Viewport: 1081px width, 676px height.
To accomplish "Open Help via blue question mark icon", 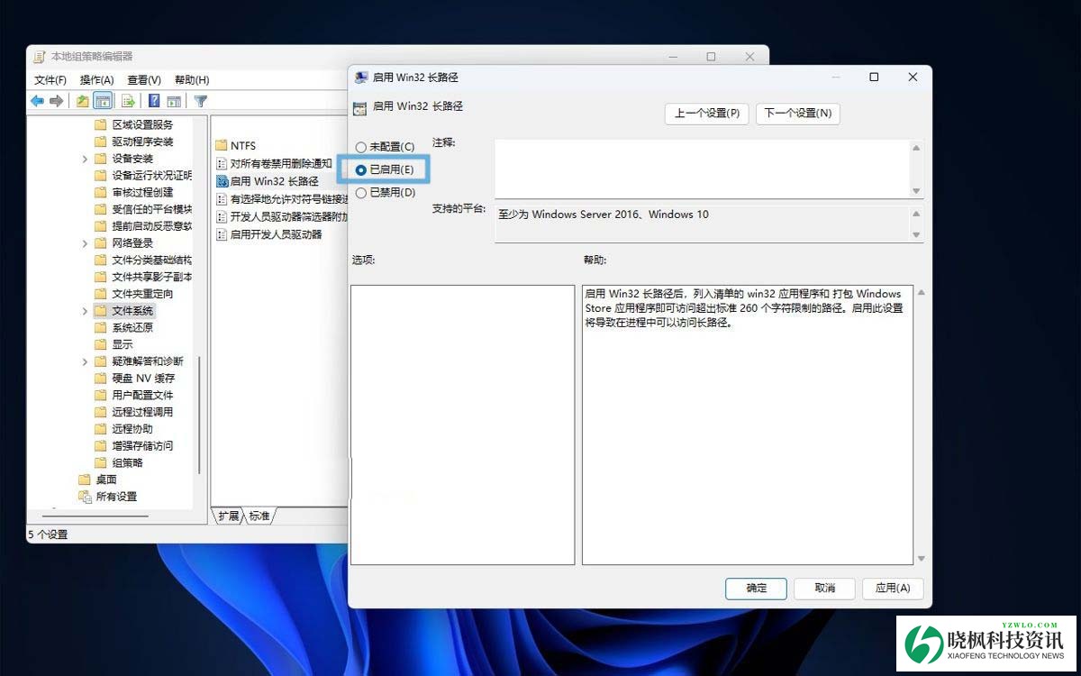I will 154,101.
